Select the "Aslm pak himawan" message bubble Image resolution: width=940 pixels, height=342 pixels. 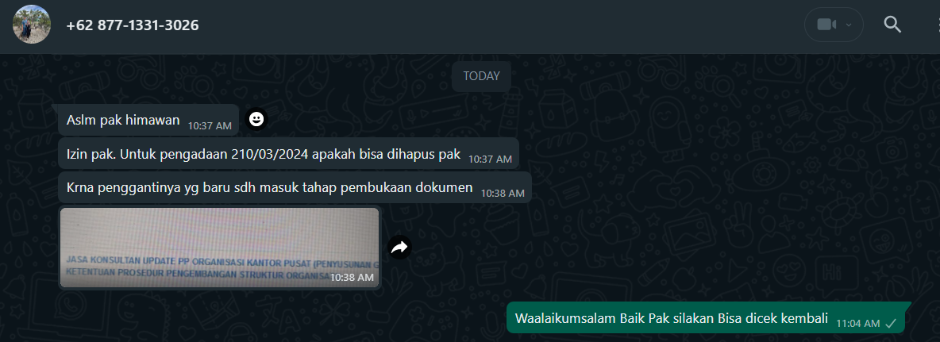[x=148, y=120]
